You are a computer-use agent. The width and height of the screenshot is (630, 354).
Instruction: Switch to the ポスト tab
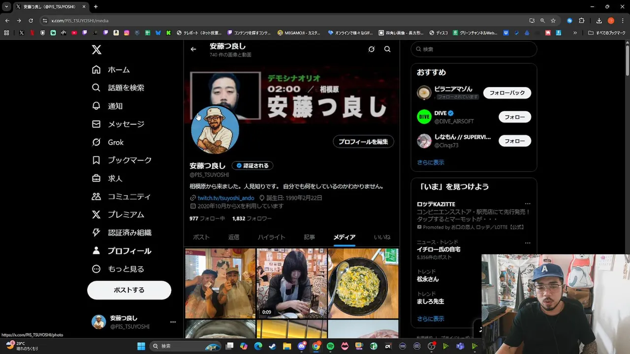click(x=201, y=237)
